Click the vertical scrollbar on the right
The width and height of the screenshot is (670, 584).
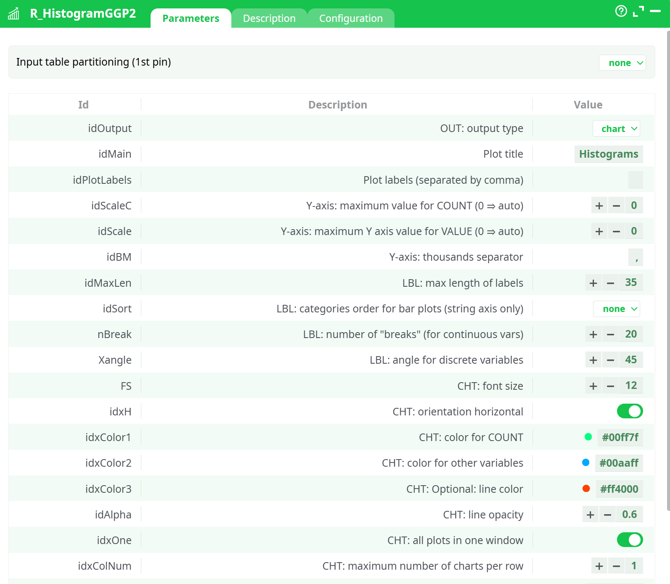tap(668, 271)
